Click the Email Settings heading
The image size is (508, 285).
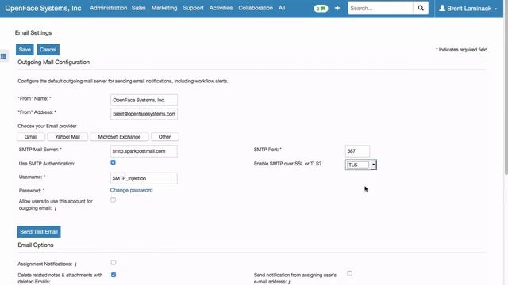click(33, 33)
